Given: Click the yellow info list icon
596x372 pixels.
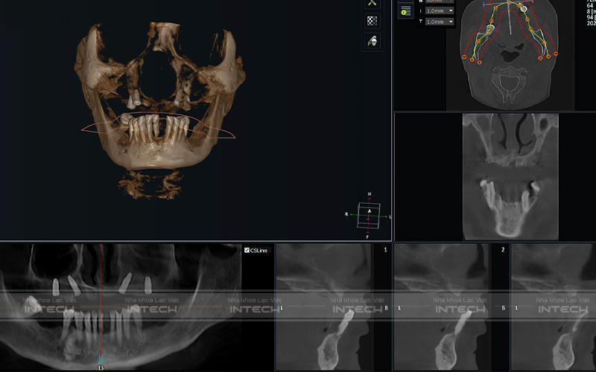Looking at the screenshot, I should coord(406,10).
